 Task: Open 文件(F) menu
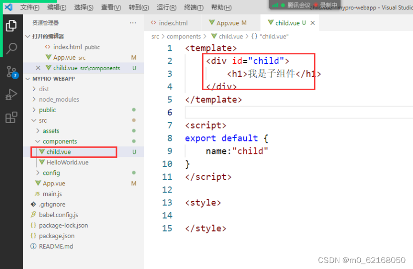pos(30,7)
